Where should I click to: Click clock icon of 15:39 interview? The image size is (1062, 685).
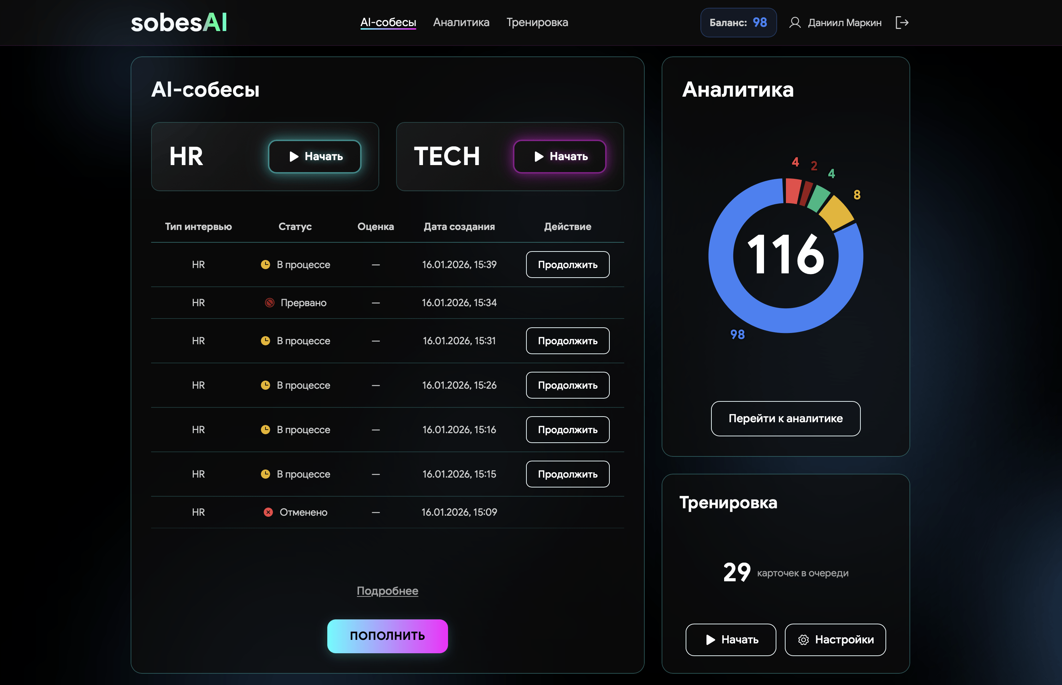pyautogui.click(x=265, y=265)
